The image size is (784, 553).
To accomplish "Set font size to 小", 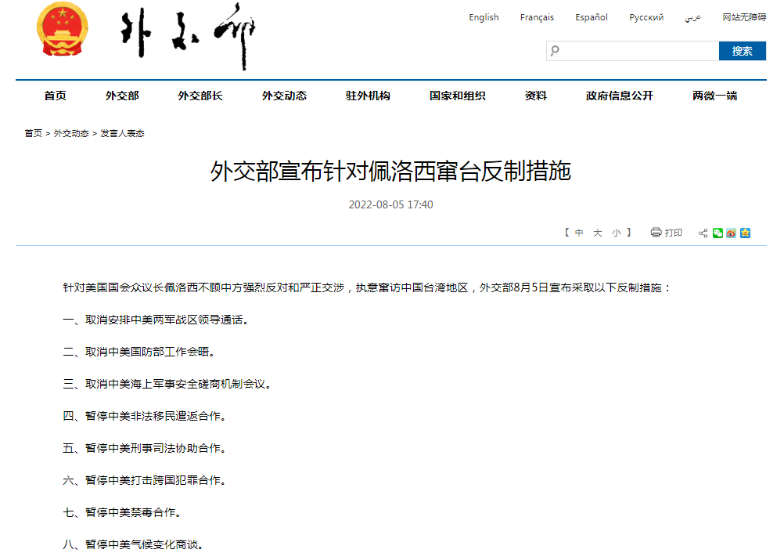I will (x=617, y=233).
